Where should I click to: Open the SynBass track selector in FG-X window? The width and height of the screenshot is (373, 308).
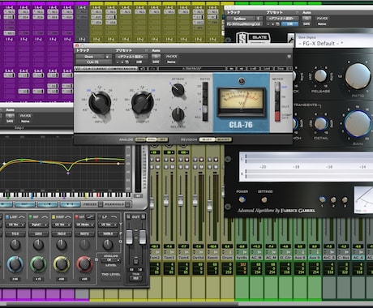pos(241,19)
